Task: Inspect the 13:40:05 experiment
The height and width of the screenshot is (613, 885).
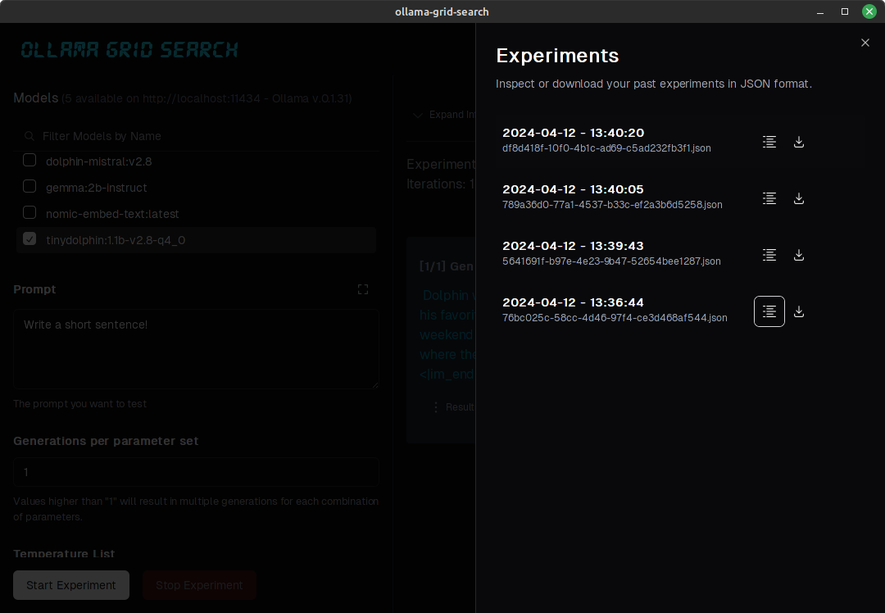Action: (769, 198)
